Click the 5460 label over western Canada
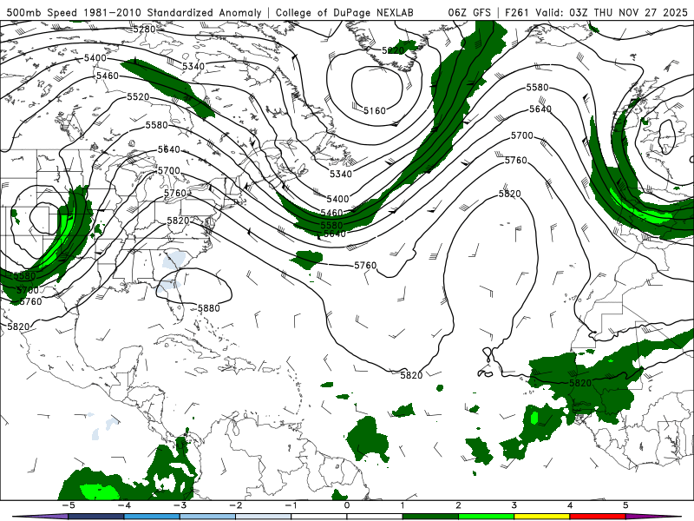694x521 pixels. pos(108,76)
